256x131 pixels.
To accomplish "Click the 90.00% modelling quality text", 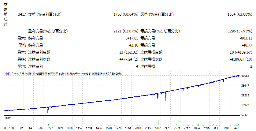I will [x=117, y=74].
